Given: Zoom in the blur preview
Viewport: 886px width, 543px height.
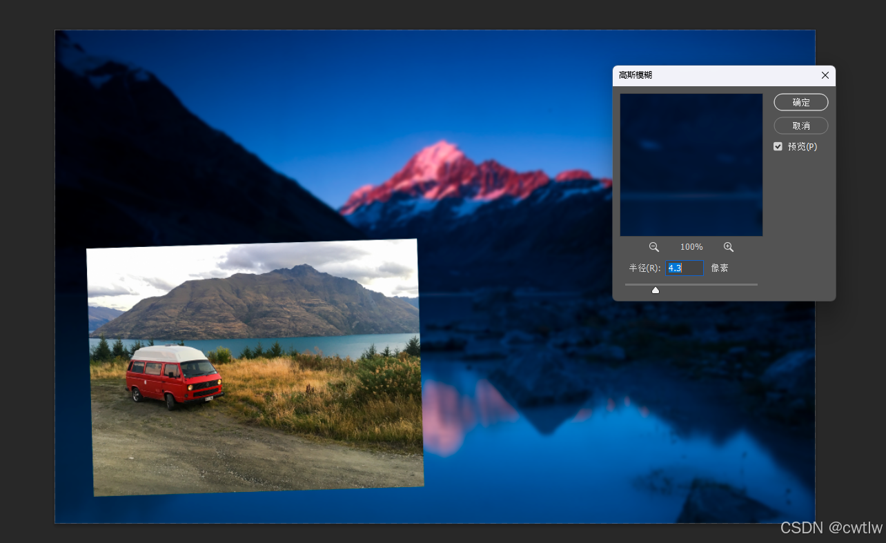Looking at the screenshot, I should pyautogui.click(x=729, y=247).
